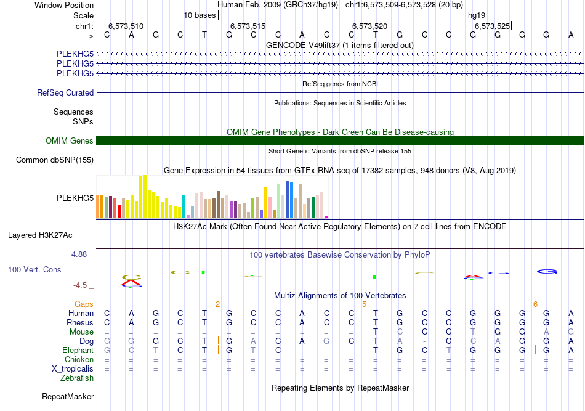
Task: Select the RepeatMasker track label
Action: tap(68, 396)
